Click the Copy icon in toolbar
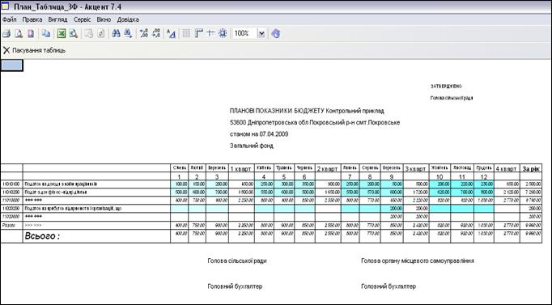Screen dimensions: 552x305 pyautogui.click(x=46, y=34)
